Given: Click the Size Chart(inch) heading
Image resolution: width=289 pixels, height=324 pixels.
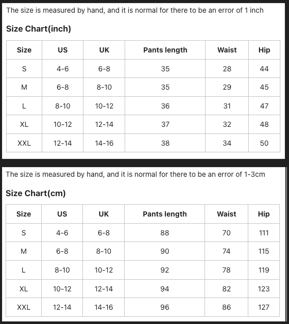Looking at the screenshot, I should coord(38,29).
